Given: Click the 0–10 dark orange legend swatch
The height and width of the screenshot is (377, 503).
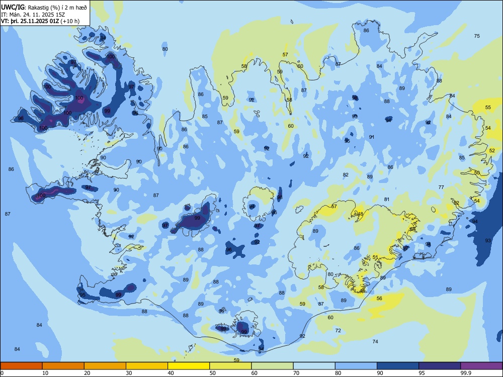Looking at the screenshot, I should pos(21,366).
